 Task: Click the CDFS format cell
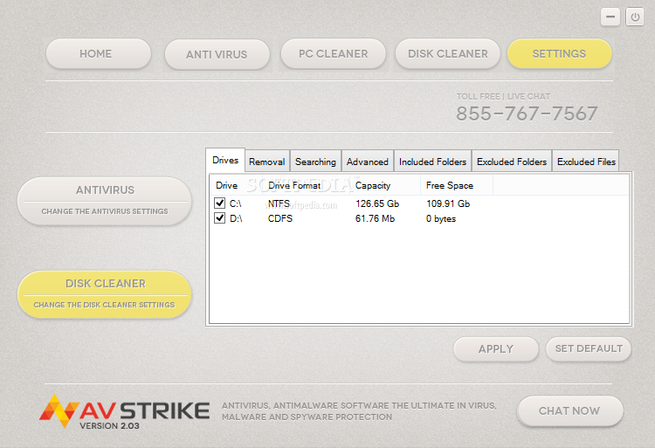coord(279,218)
